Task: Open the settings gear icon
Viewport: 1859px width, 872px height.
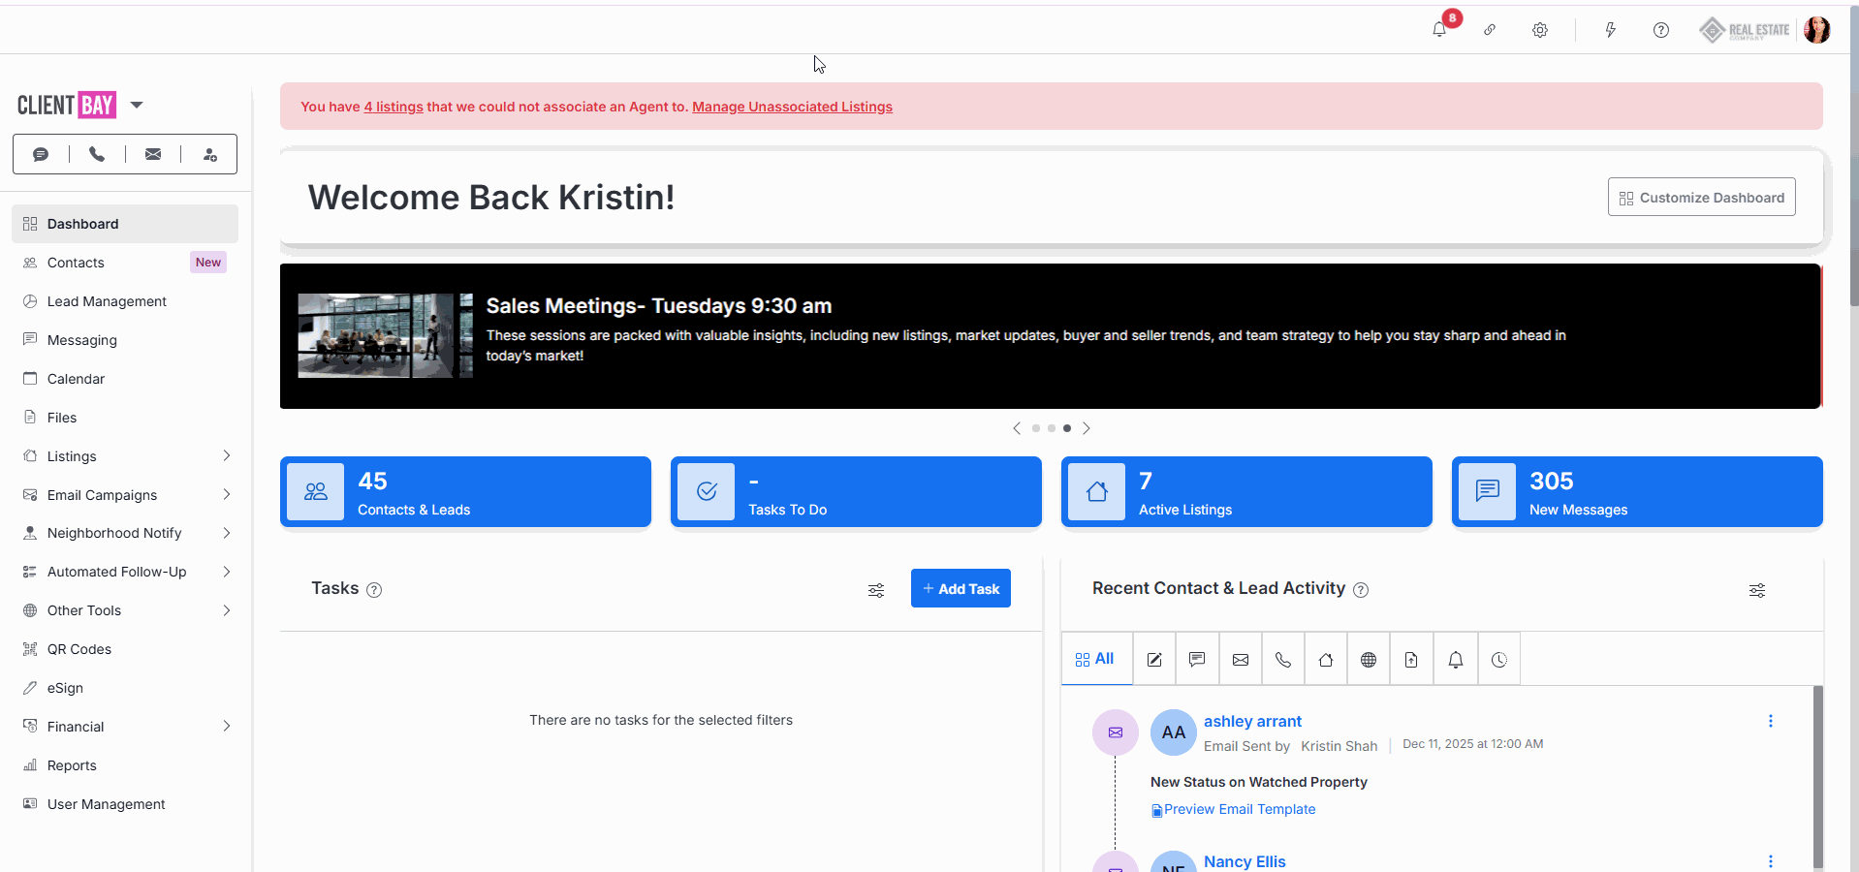Action: [x=1539, y=30]
